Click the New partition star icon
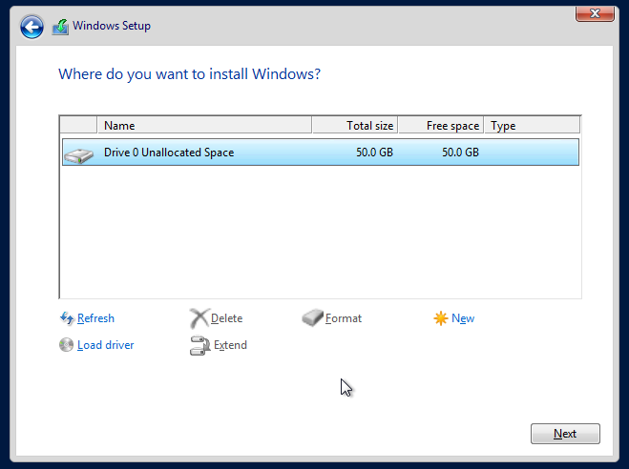Image resolution: width=629 pixels, height=469 pixels. pos(440,318)
